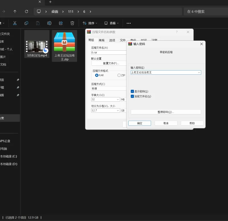Screen dimensions: 228x221
Task: Toggle the 显示密码 checkbox
Action: pos(133,91)
